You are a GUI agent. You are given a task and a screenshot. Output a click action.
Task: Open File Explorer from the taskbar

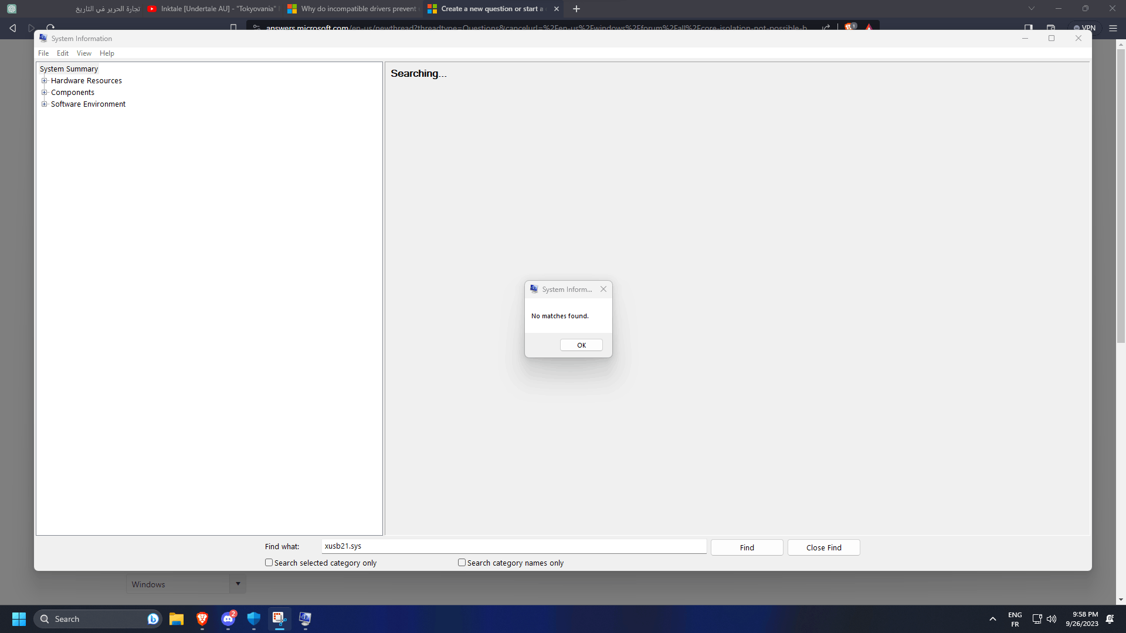pos(177,619)
